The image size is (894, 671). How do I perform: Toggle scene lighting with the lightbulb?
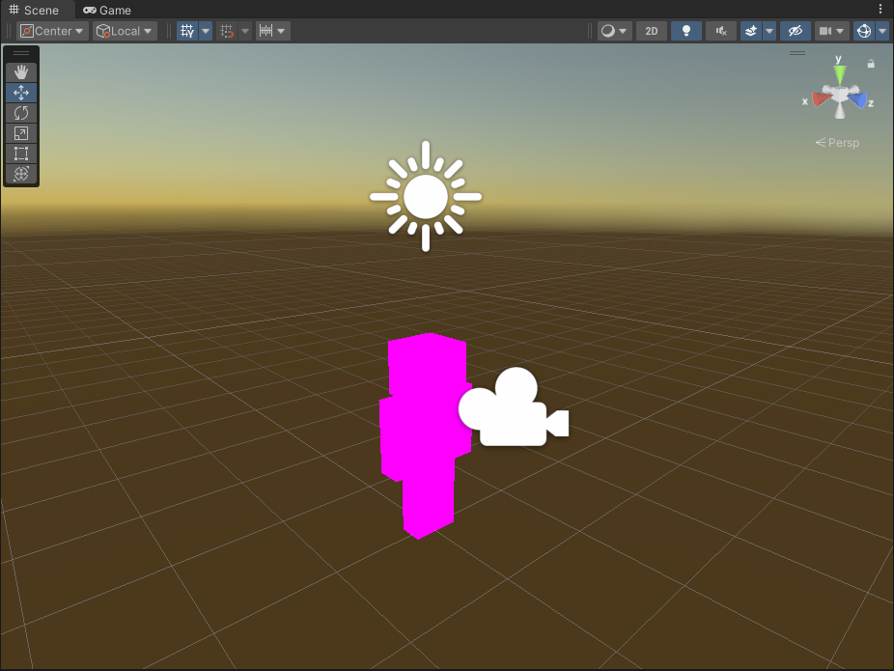pos(686,31)
